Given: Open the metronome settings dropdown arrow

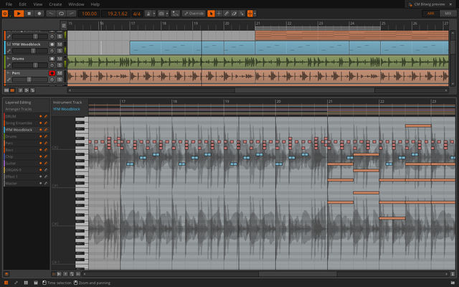Looking at the screenshot, I should 154,14.
